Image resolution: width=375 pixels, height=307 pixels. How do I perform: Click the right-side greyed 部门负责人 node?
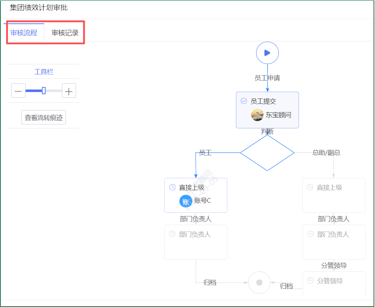[x=334, y=242]
